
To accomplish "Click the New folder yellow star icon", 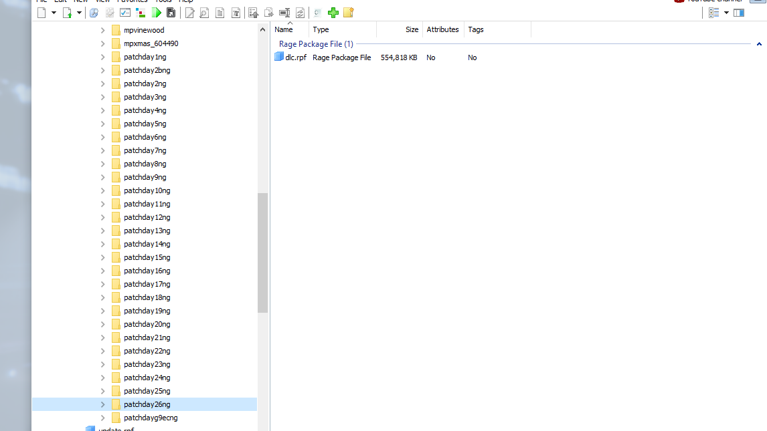I will (349, 13).
